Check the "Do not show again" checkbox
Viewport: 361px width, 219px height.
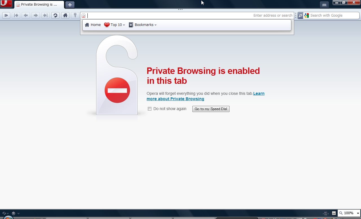150,109
